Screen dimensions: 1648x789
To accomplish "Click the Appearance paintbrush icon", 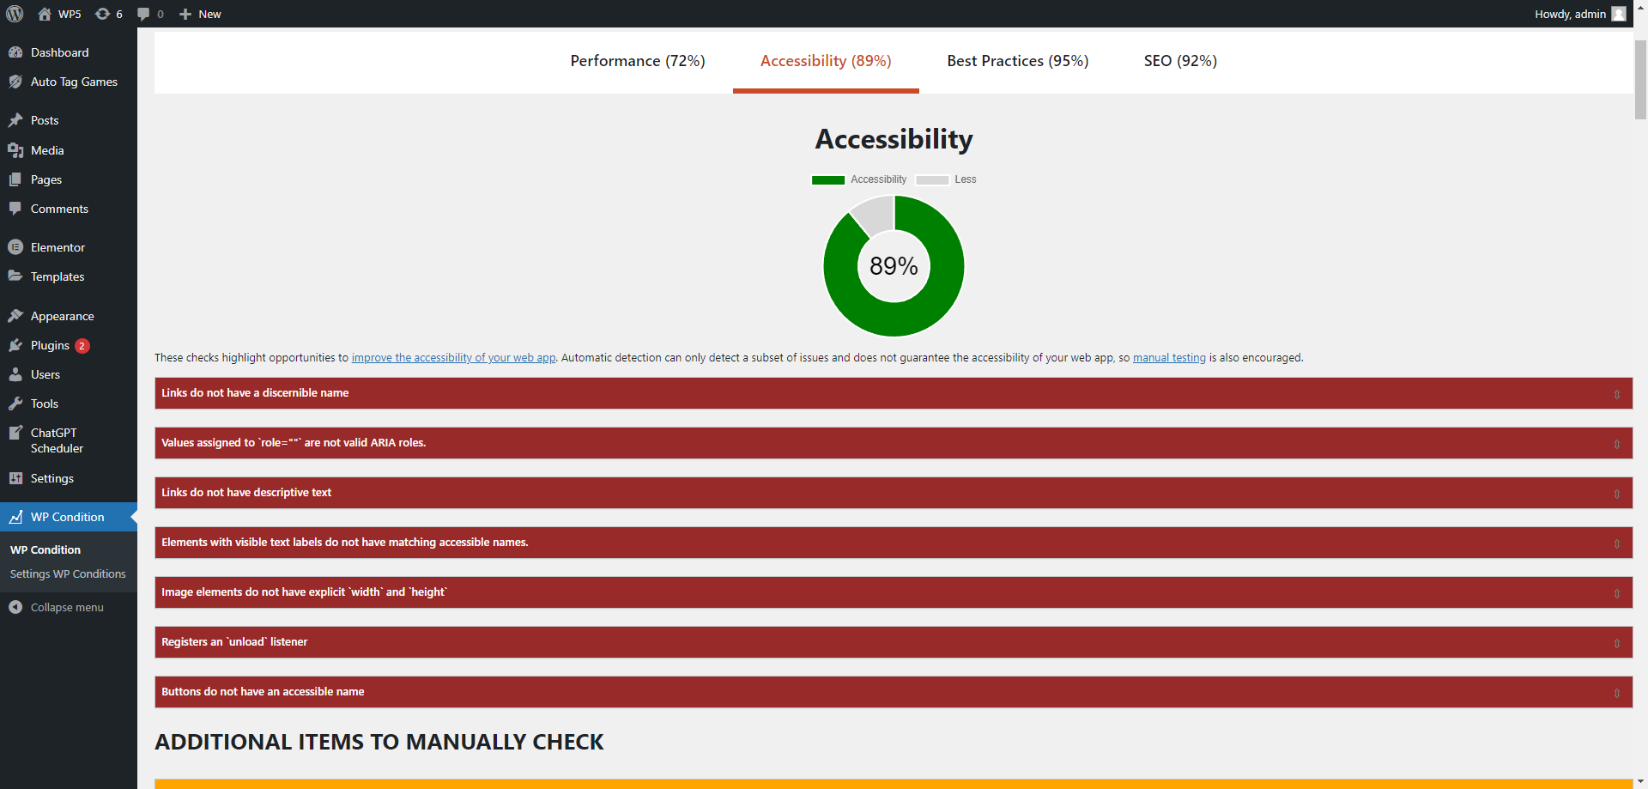I will click(15, 316).
